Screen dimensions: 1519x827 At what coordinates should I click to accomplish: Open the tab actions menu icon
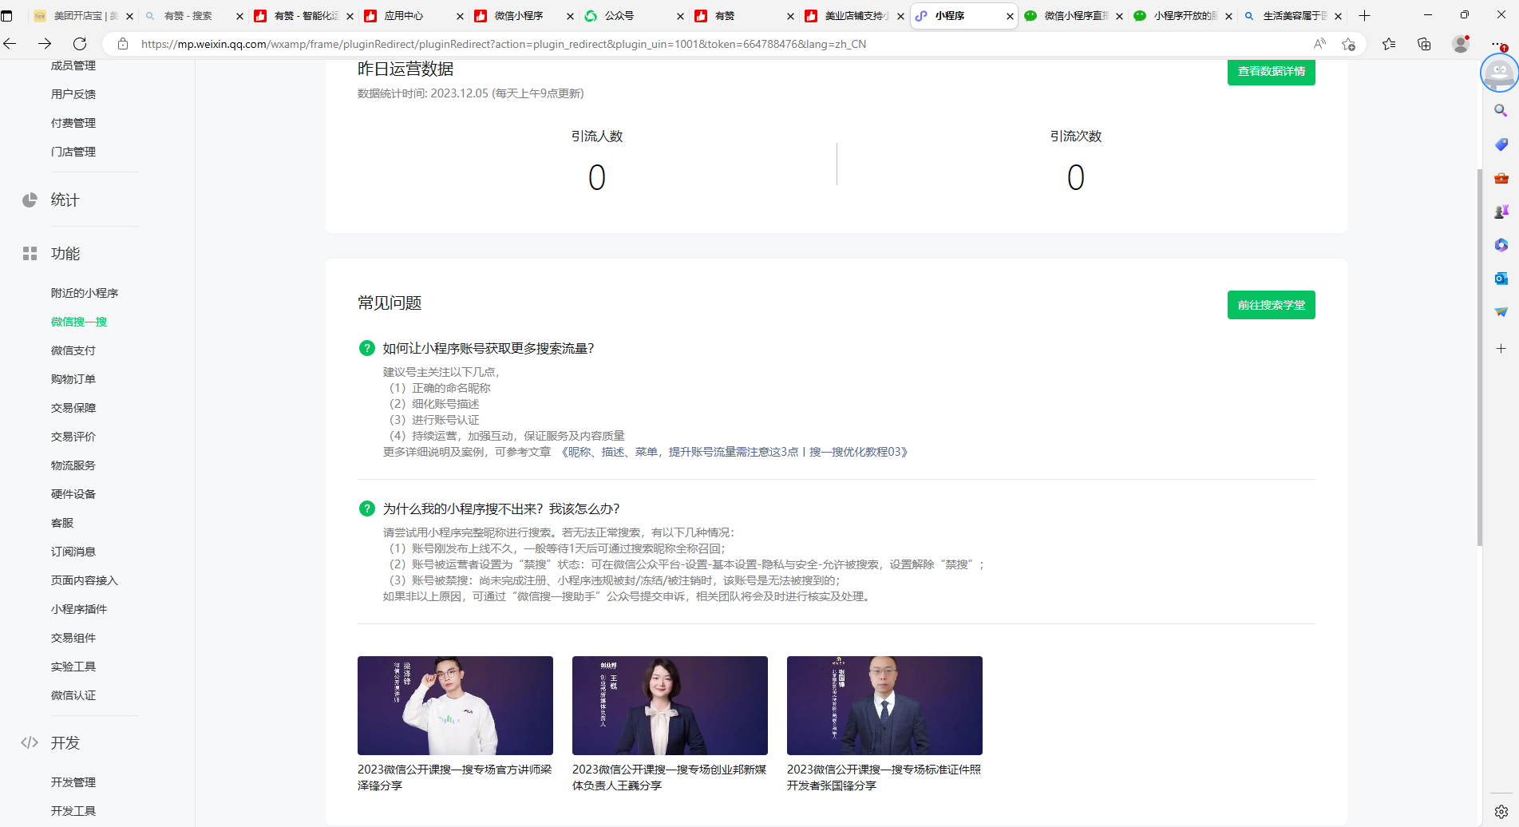pyautogui.click(x=7, y=16)
